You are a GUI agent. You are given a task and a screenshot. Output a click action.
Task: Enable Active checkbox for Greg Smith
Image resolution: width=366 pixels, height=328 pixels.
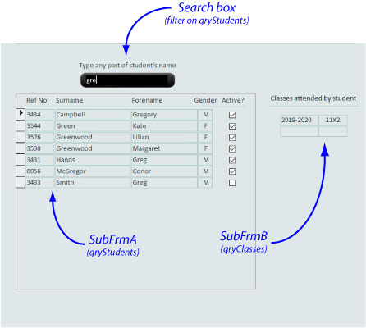[x=232, y=183]
